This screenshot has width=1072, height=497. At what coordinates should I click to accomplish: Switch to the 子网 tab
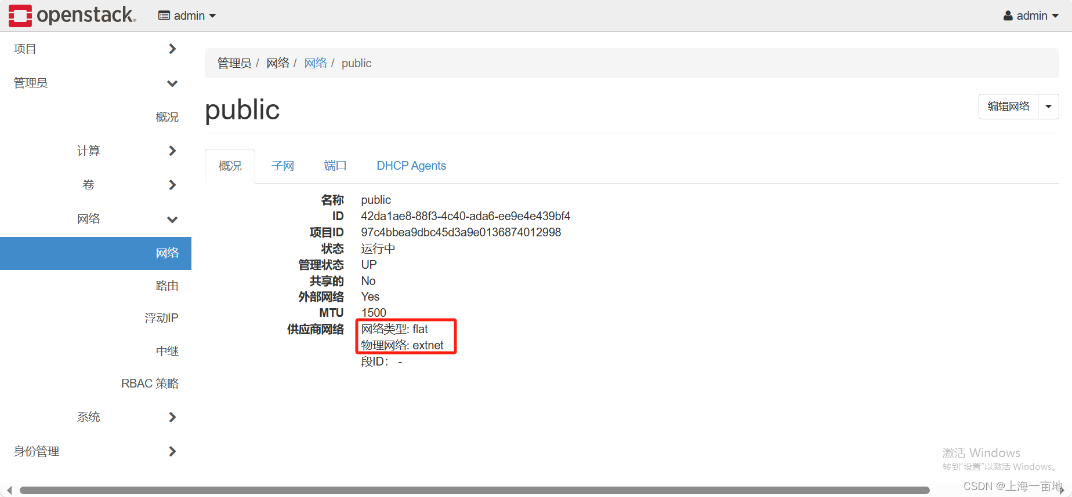pyautogui.click(x=283, y=166)
